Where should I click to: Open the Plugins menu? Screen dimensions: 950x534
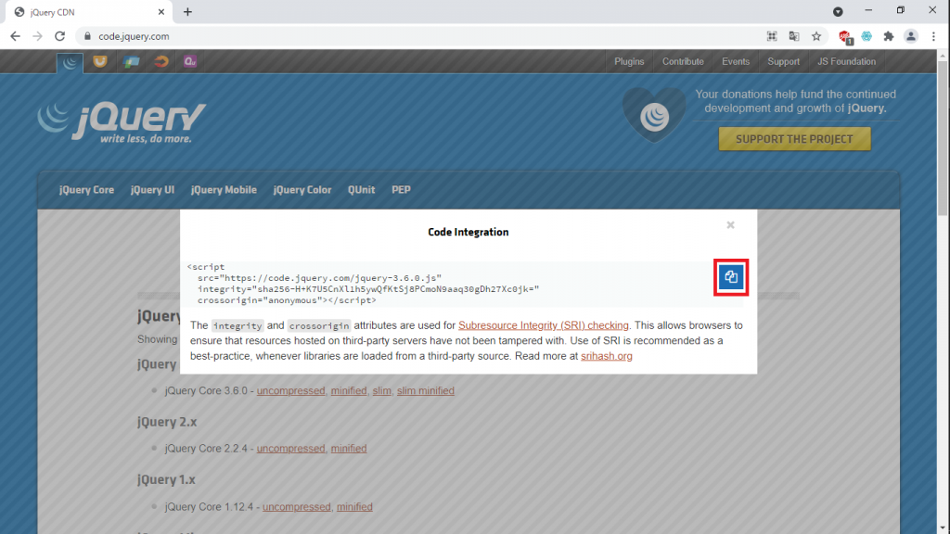(x=629, y=61)
